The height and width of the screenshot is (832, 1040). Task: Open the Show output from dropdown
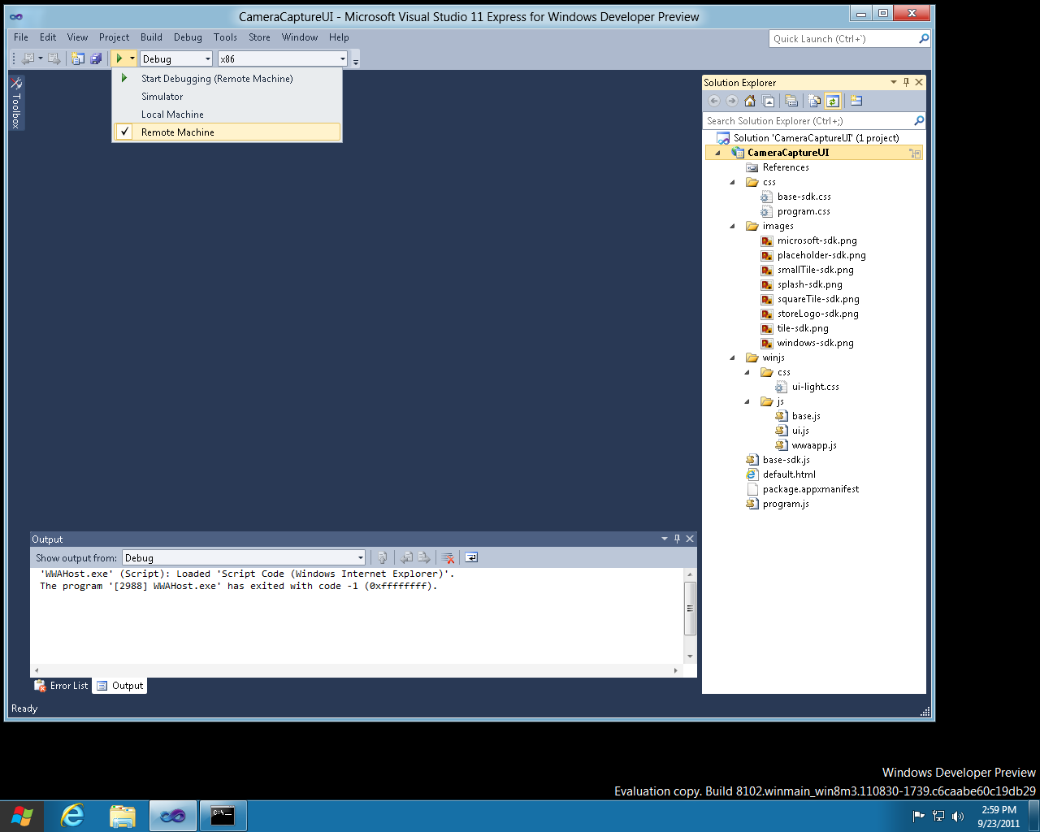360,557
